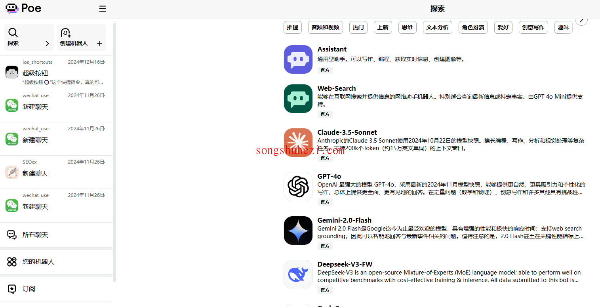Click Web-Search description text

450,100
